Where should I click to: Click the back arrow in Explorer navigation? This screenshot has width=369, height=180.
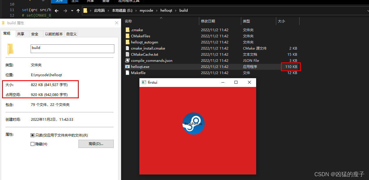pyautogui.click(x=57, y=11)
